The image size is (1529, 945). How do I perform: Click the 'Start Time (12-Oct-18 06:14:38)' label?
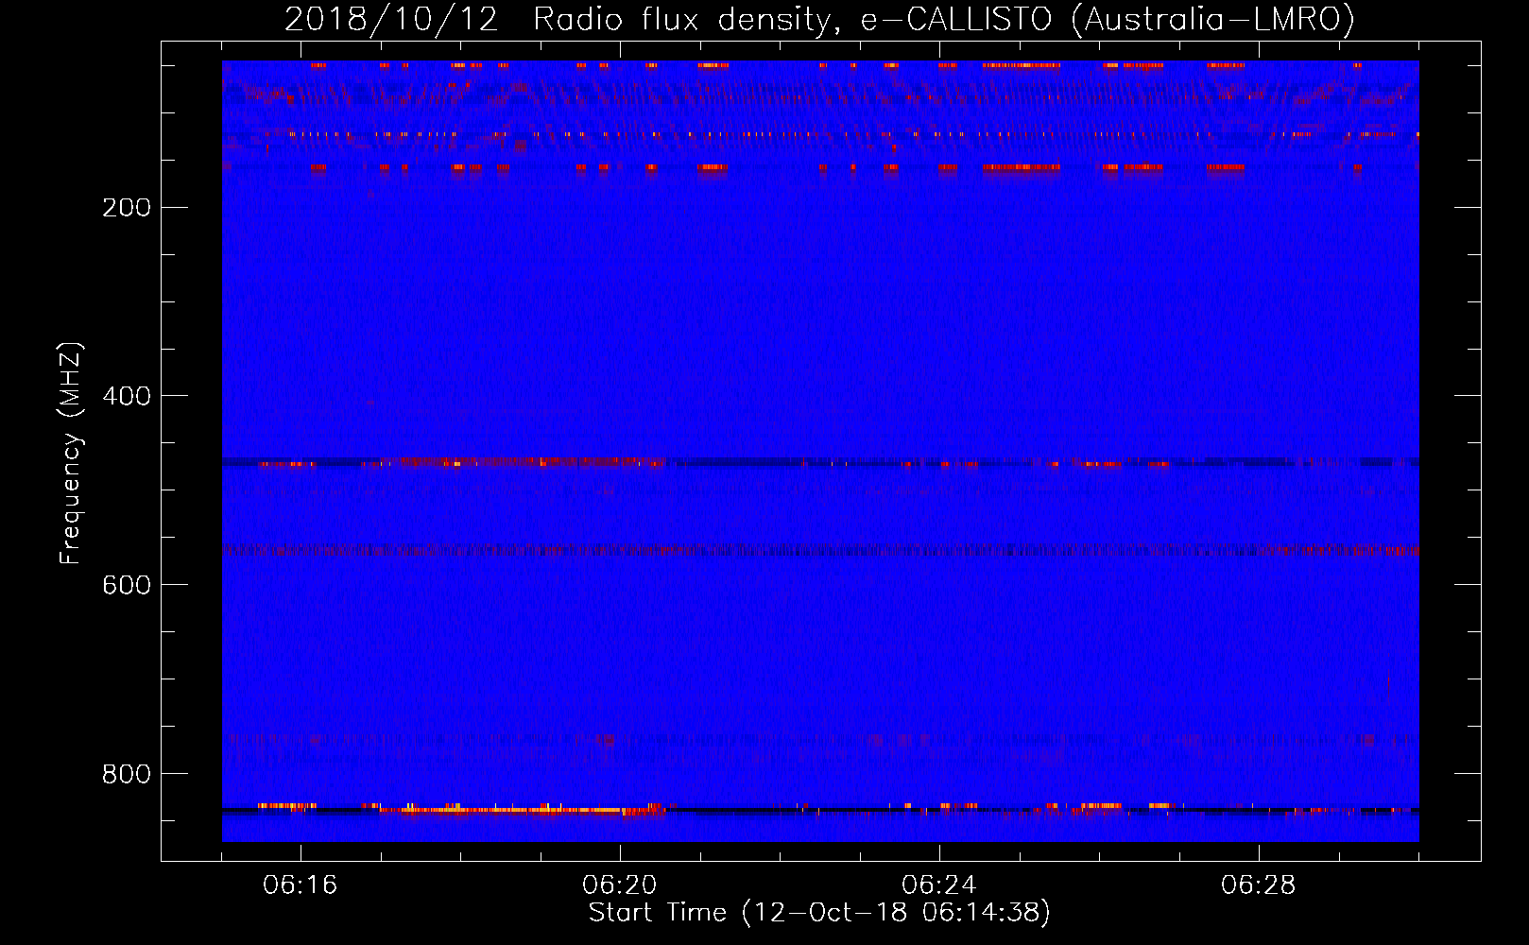[x=819, y=913]
